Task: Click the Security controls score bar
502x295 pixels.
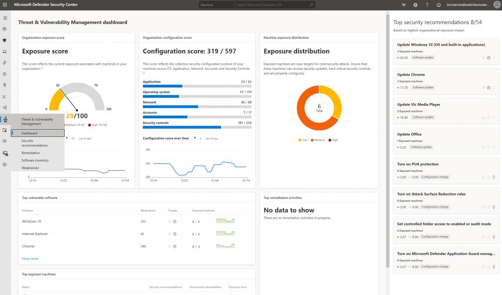Action: pyautogui.click(x=197, y=127)
